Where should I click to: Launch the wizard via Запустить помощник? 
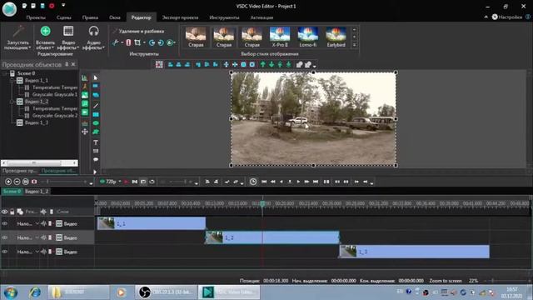(x=17, y=37)
